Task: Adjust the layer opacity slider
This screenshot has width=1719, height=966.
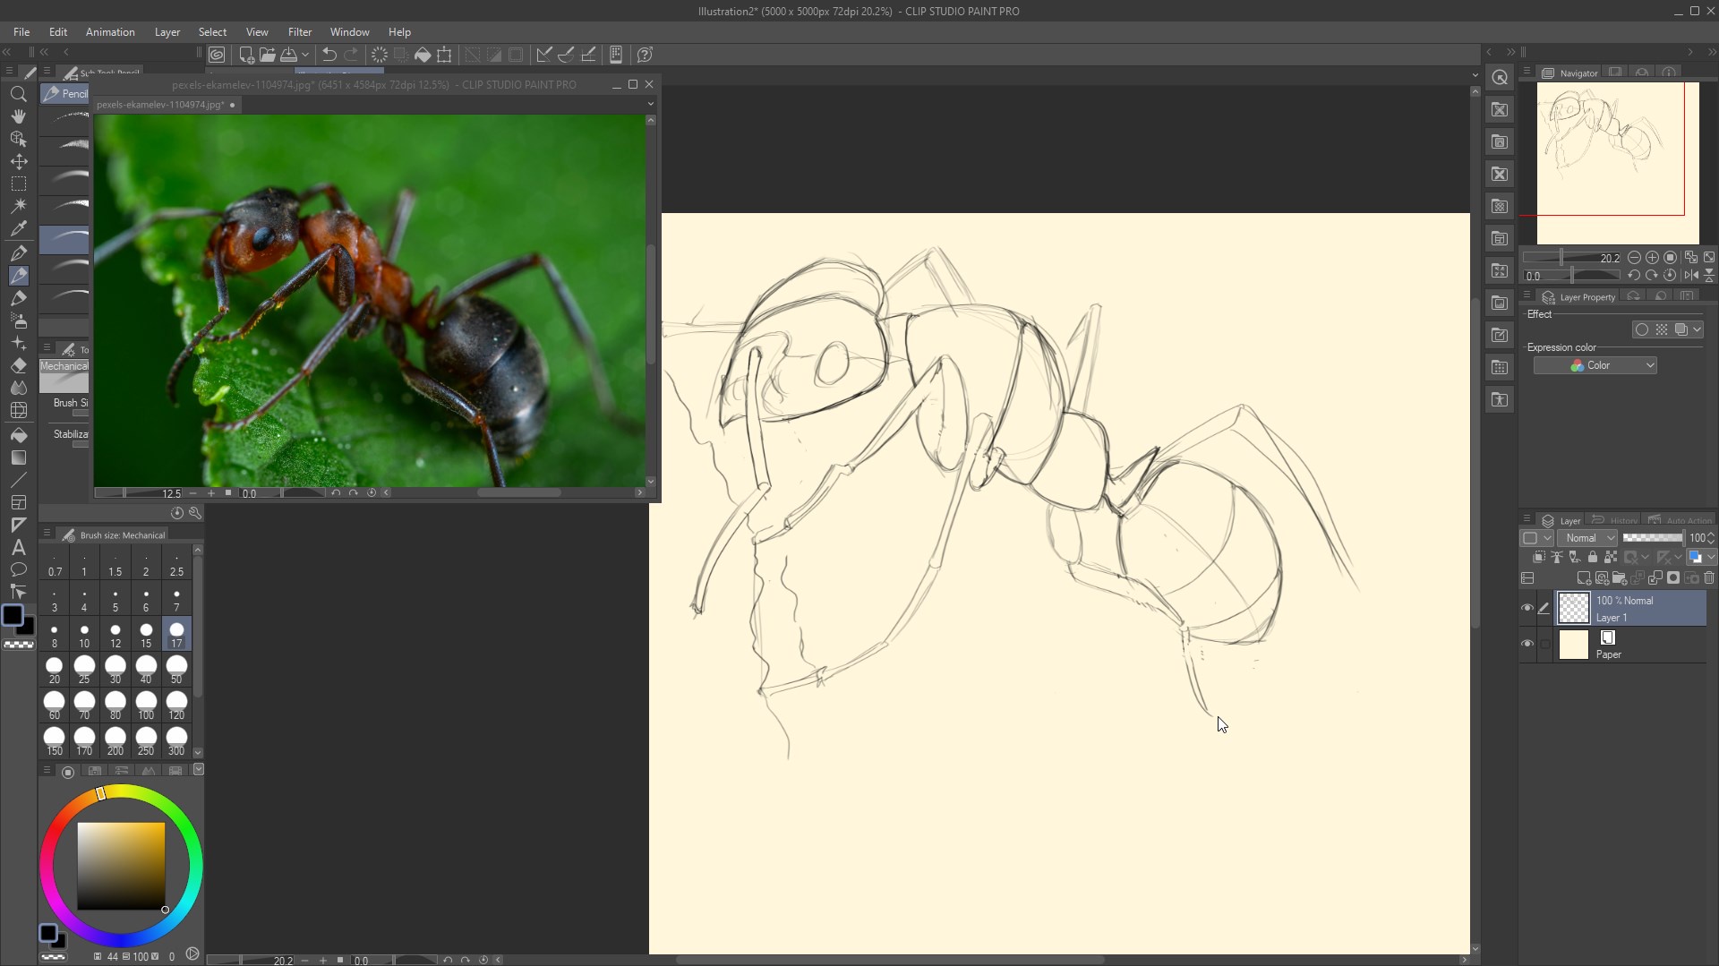Action: (x=1653, y=538)
